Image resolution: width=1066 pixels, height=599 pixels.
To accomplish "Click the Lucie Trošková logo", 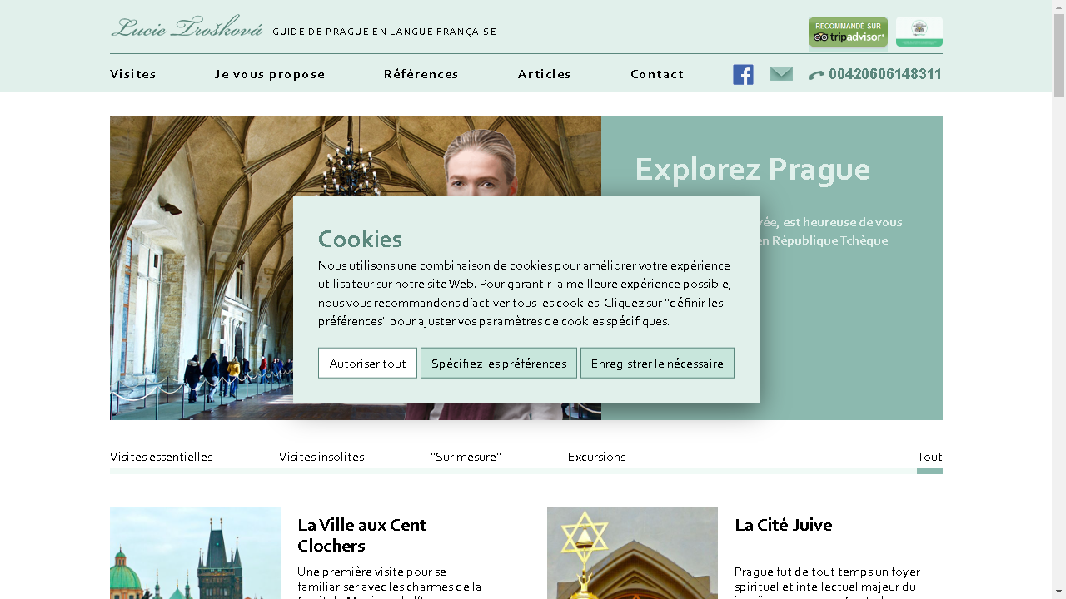I will pyautogui.click(x=187, y=27).
